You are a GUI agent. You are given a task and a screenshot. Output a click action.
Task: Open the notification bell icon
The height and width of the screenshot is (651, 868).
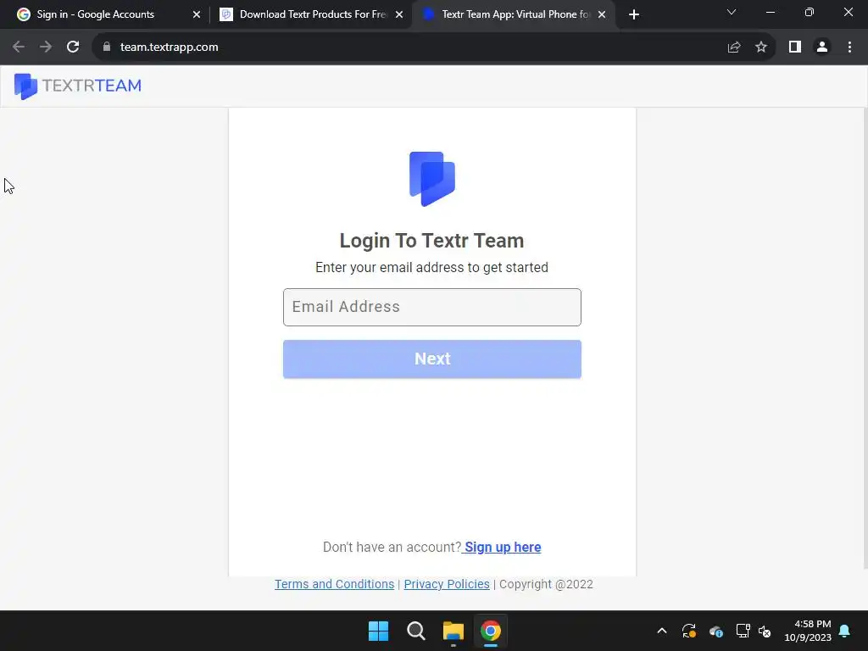tap(845, 631)
